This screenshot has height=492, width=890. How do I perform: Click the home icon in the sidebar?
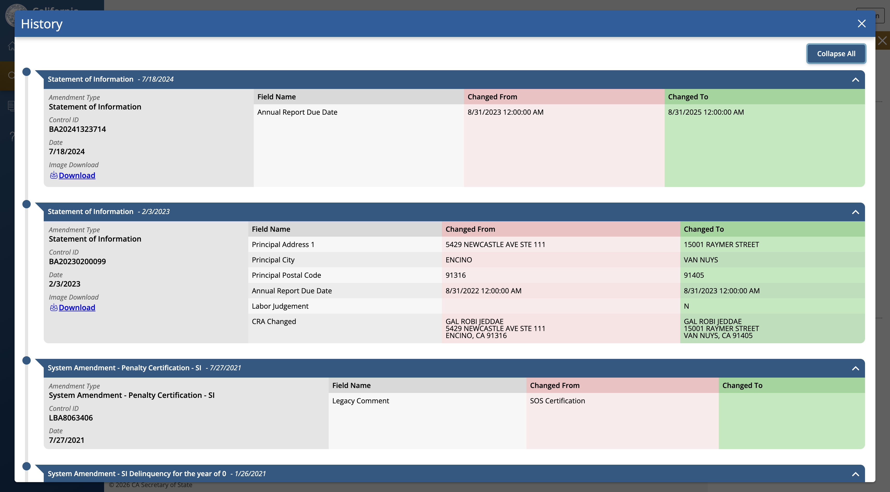tap(11, 46)
